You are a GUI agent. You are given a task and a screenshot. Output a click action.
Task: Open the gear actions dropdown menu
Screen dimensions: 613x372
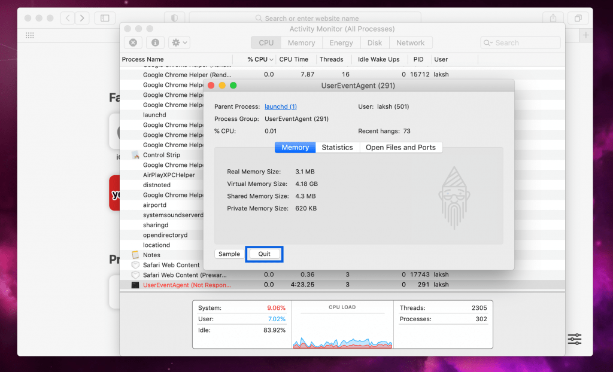[x=180, y=42]
